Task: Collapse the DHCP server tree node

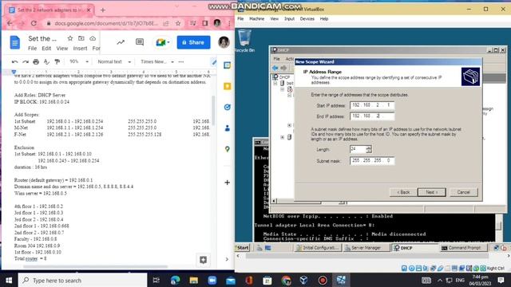Action: (x=275, y=83)
